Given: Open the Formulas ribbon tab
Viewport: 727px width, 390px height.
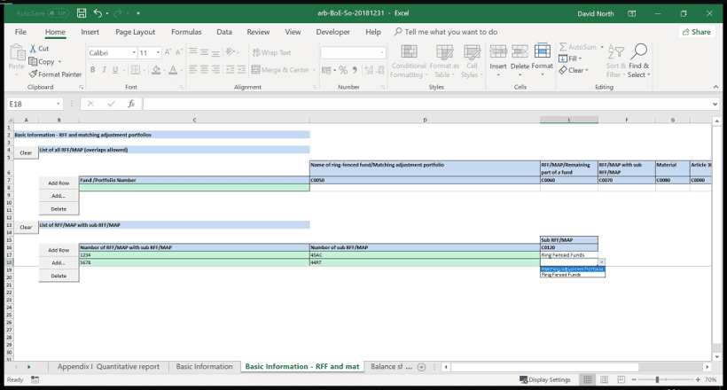Looking at the screenshot, I should coord(185,32).
